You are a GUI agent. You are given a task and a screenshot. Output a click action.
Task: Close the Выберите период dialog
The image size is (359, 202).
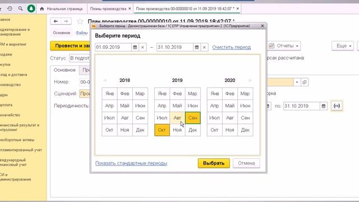(x=263, y=26)
